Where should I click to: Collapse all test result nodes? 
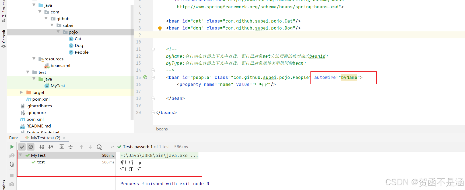tap(71, 147)
